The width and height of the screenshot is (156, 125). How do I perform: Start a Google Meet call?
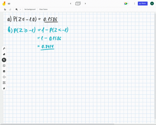pos(126,4)
